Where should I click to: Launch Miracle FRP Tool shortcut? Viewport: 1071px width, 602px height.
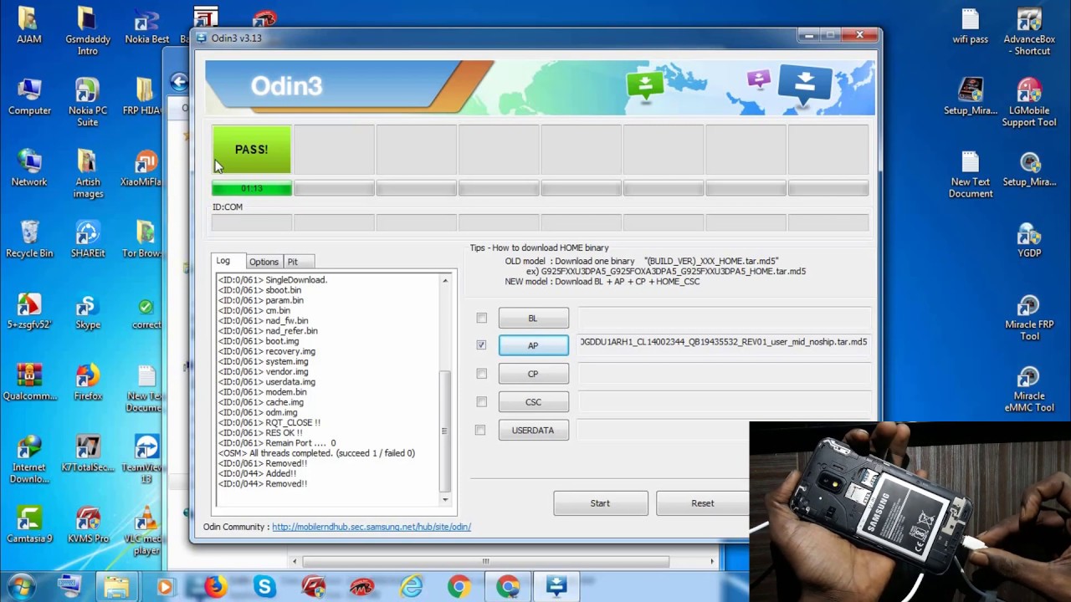click(1029, 317)
